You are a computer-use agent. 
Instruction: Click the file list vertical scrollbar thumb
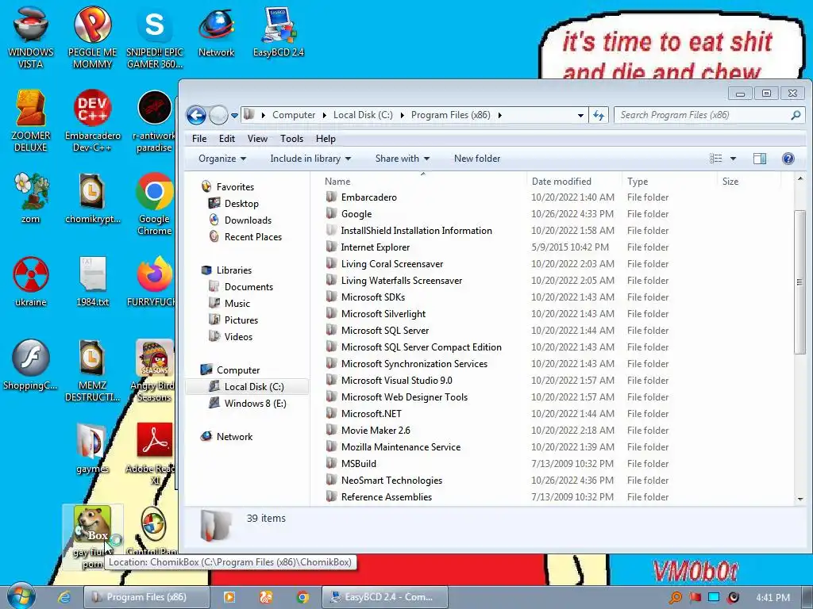(x=800, y=282)
